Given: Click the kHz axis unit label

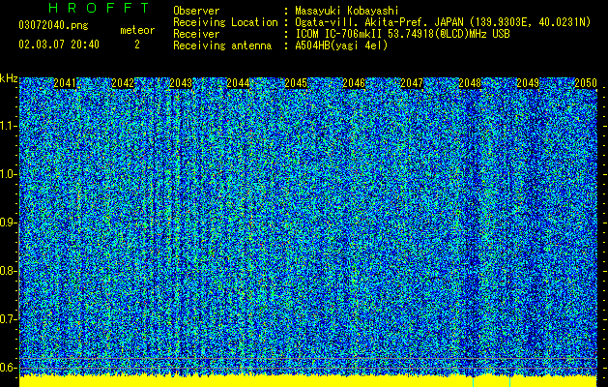Looking at the screenshot, I should [x=9, y=79].
